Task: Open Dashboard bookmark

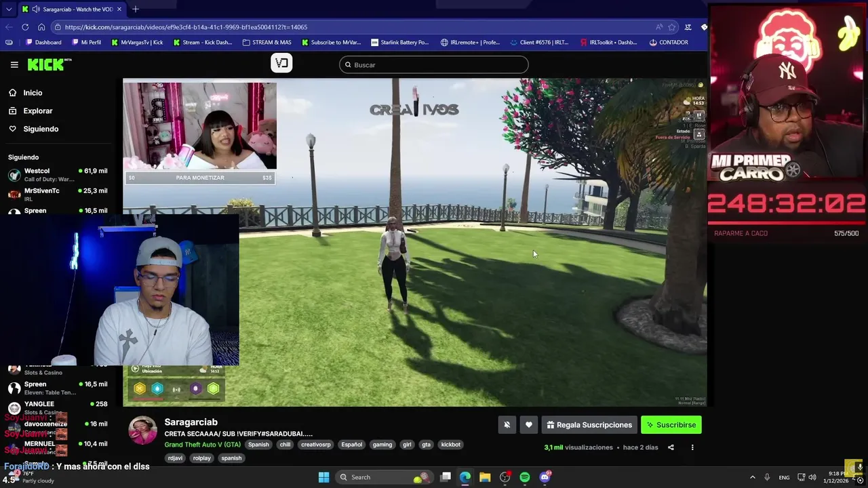Action: [43, 42]
